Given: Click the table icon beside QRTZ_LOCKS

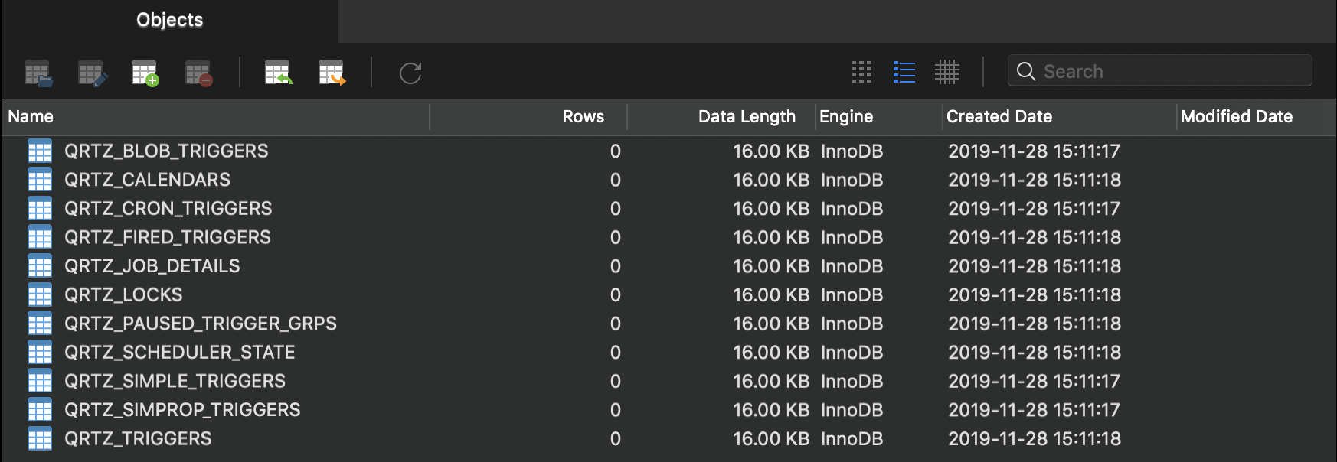Looking at the screenshot, I should click(40, 294).
